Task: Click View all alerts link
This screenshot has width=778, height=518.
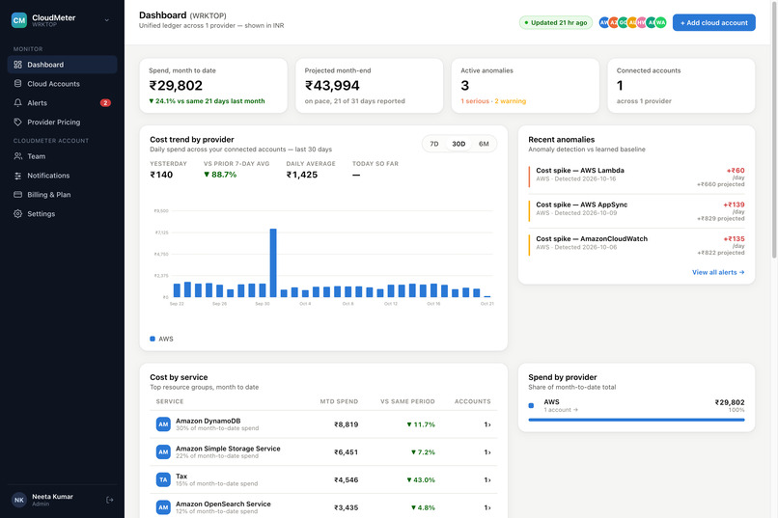Action: point(718,272)
